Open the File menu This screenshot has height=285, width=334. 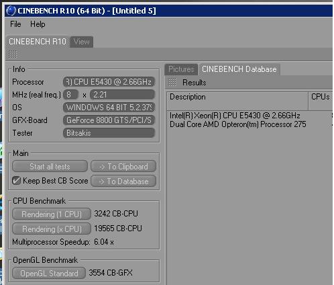point(15,24)
